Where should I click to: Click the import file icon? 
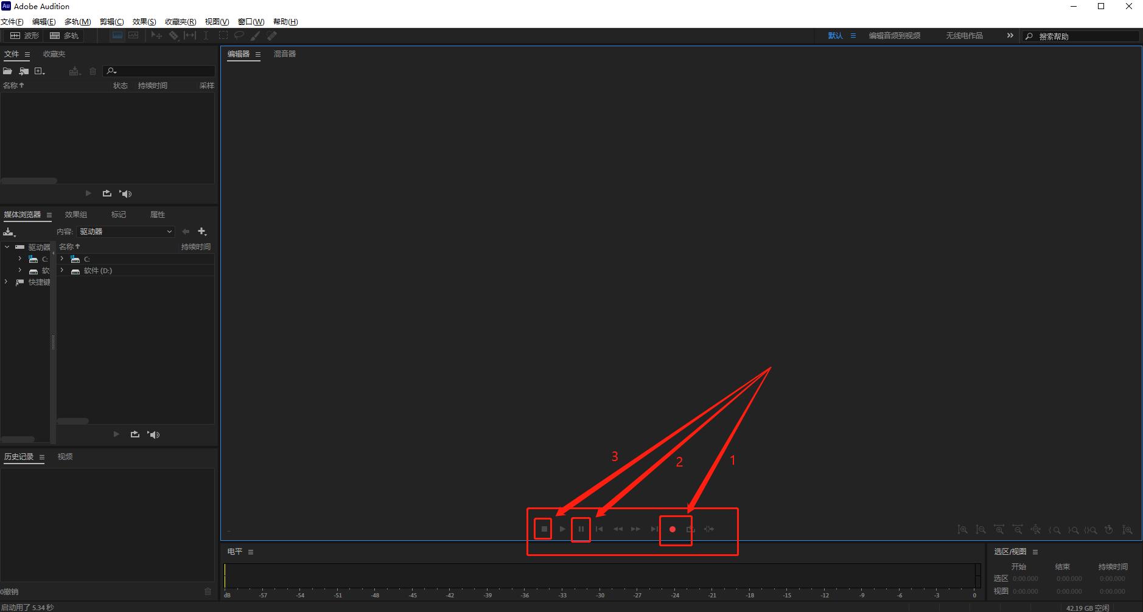[x=24, y=71]
